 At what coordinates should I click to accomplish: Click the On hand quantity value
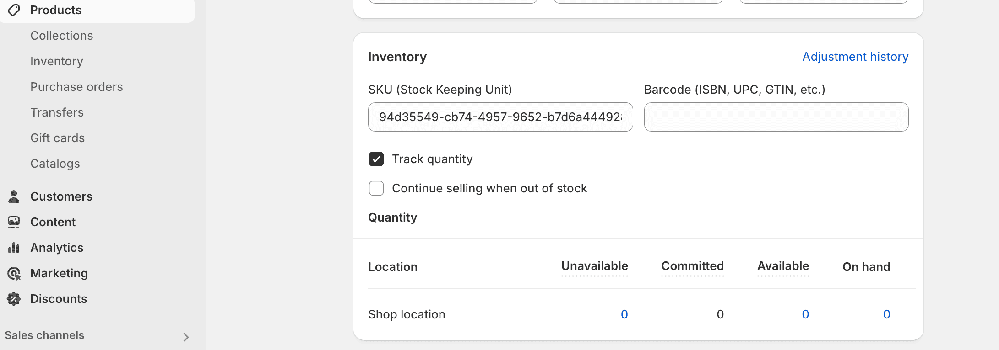[886, 314]
